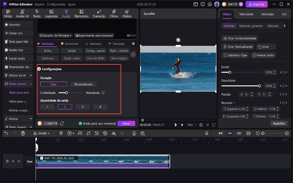Image resolution: width=293 pixels, height=183 pixels.
Task: Open the layout switch icon in title bar
Action: point(196,4)
